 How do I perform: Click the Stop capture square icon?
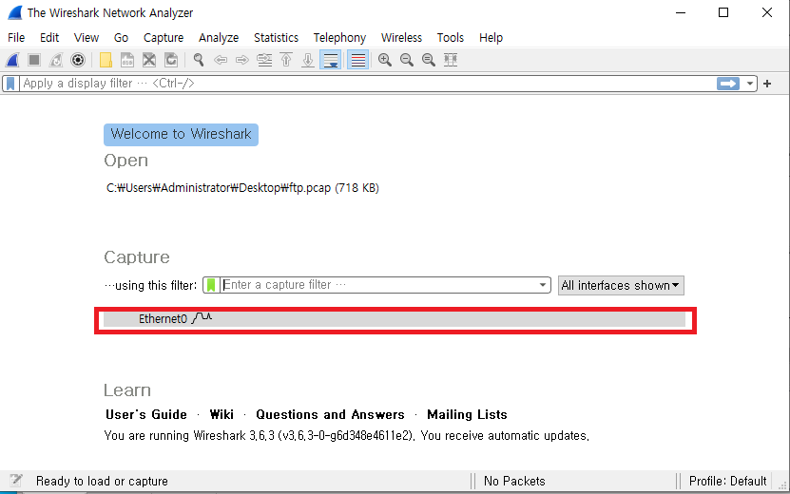[34, 60]
